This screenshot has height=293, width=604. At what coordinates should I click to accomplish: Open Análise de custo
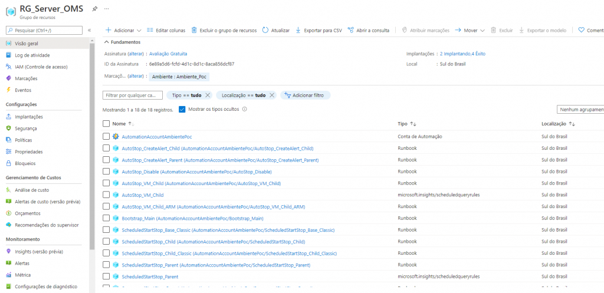coord(32,190)
